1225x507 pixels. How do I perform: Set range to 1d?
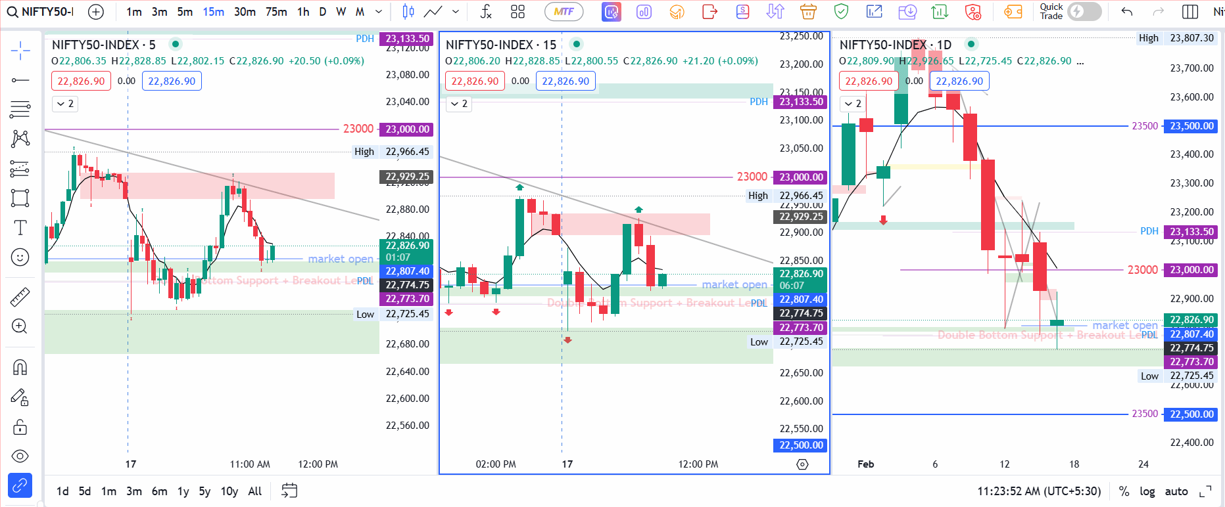click(x=62, y=491)
